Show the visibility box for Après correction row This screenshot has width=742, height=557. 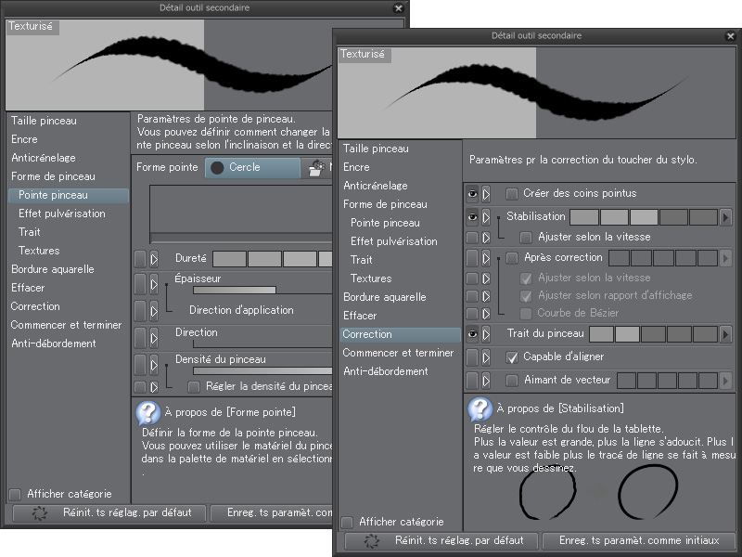pyautogui.click(x=472, y=258)
